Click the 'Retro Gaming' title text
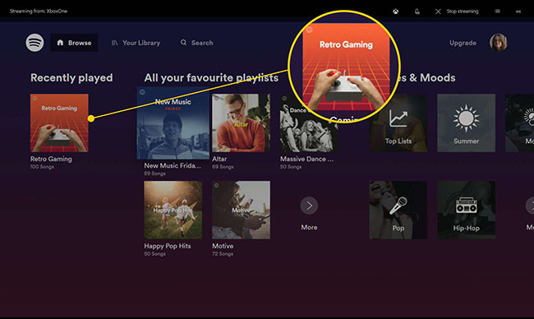The image size is (534, 319). pyautogui.click(x=51, y=159)
